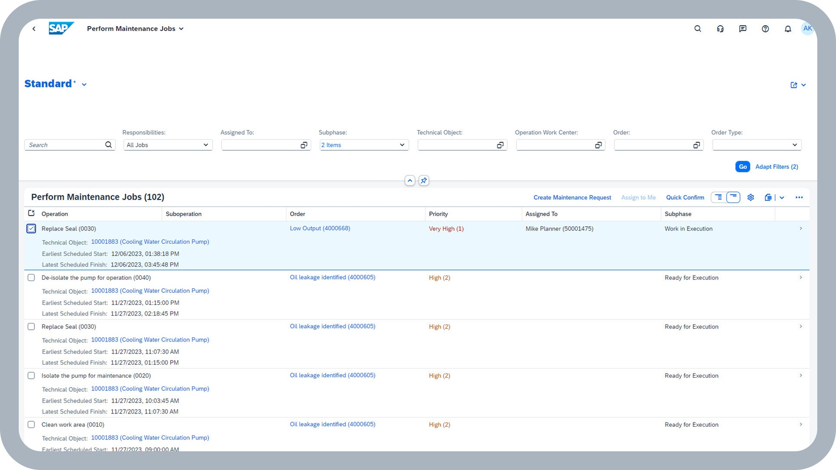Viewport: 836px width, 470px height.
Task: Open Oil leakage link in Isolate the pump row
Action: [333, 375]
